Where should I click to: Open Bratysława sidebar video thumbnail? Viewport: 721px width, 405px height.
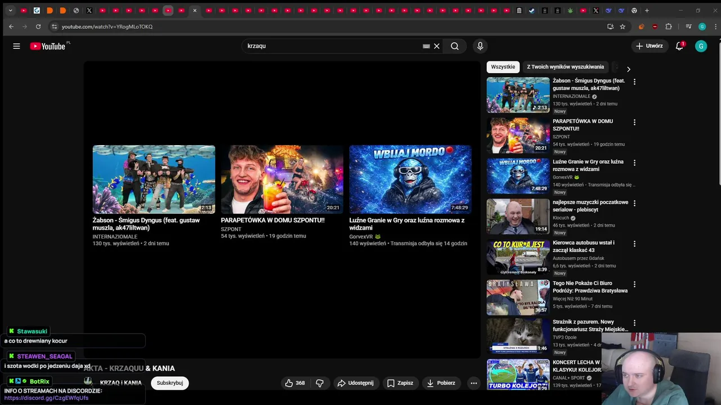pos(518,298)
